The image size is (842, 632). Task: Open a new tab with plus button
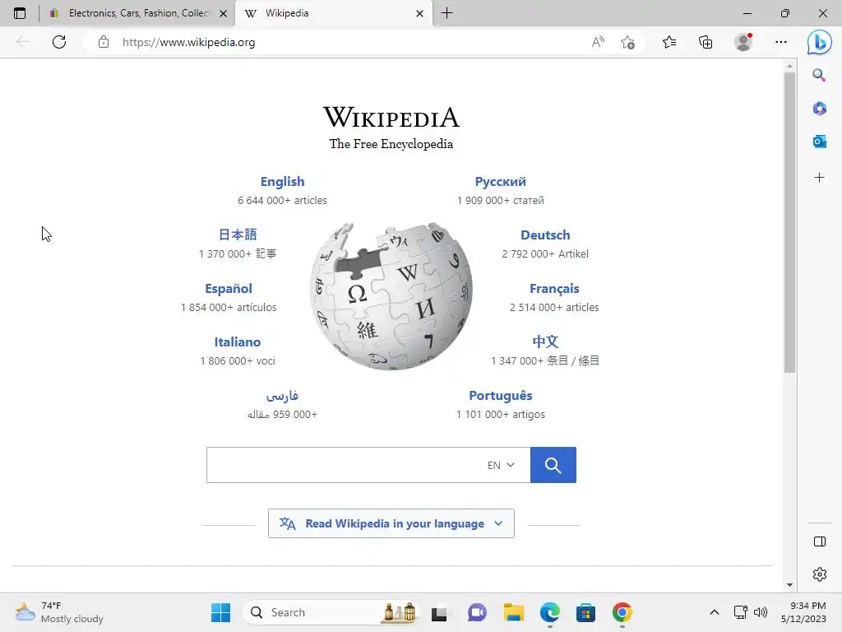pyautogui.click(x=446, y=13)
